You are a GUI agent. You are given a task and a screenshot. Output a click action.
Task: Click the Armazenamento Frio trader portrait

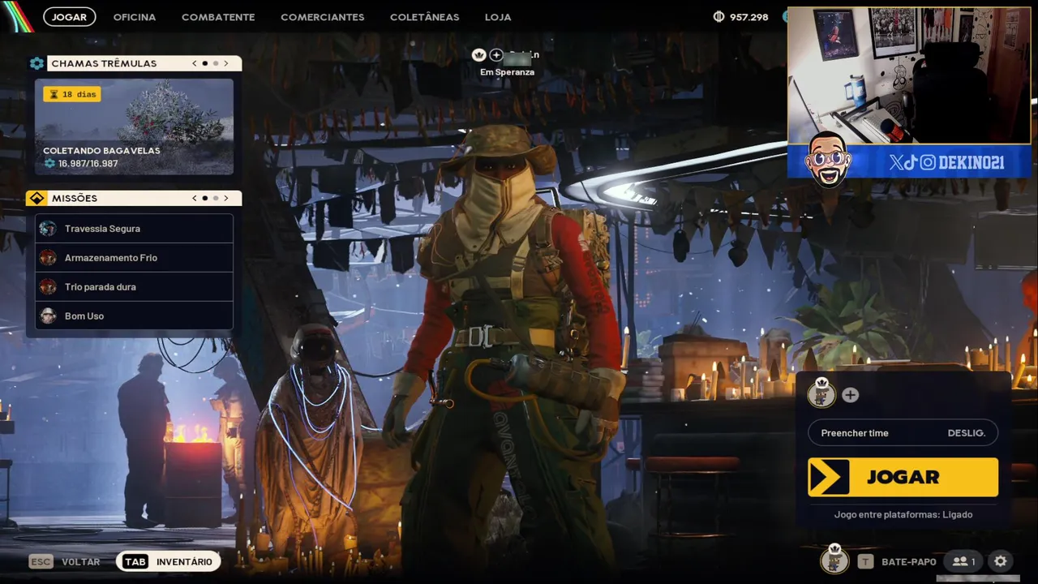click(x=48, y=258)
